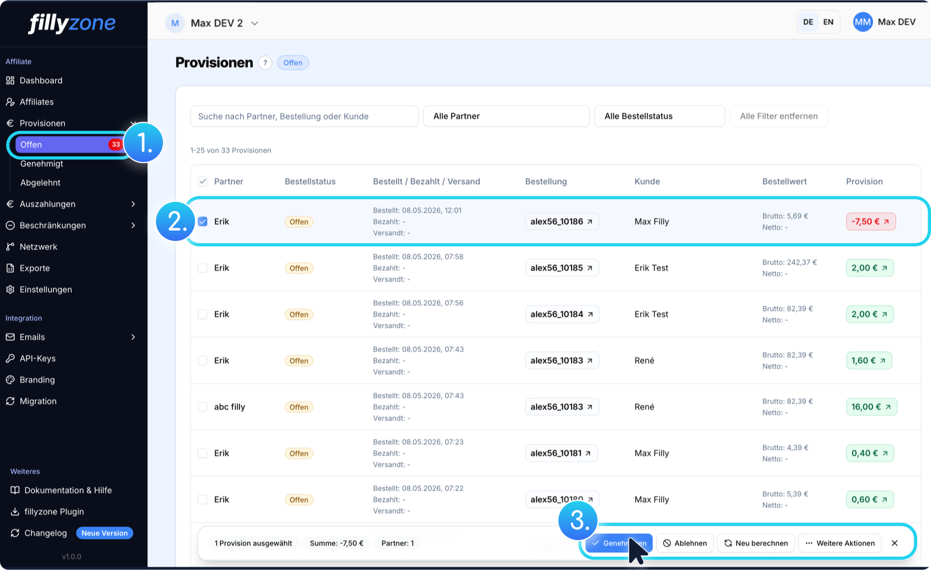Check the Erik row checkbox for 07:43 order
Viewport: 931px width, 570px height.
[203, 361]
